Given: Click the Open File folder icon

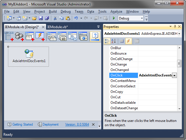Looking at the screenshot, I should pos(34,18).
